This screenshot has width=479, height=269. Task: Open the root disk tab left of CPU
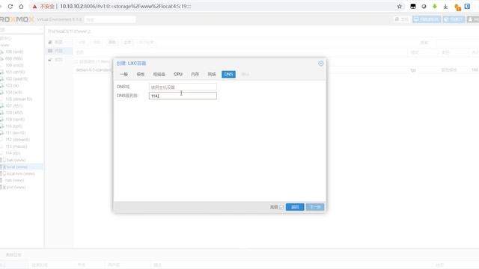159,74
